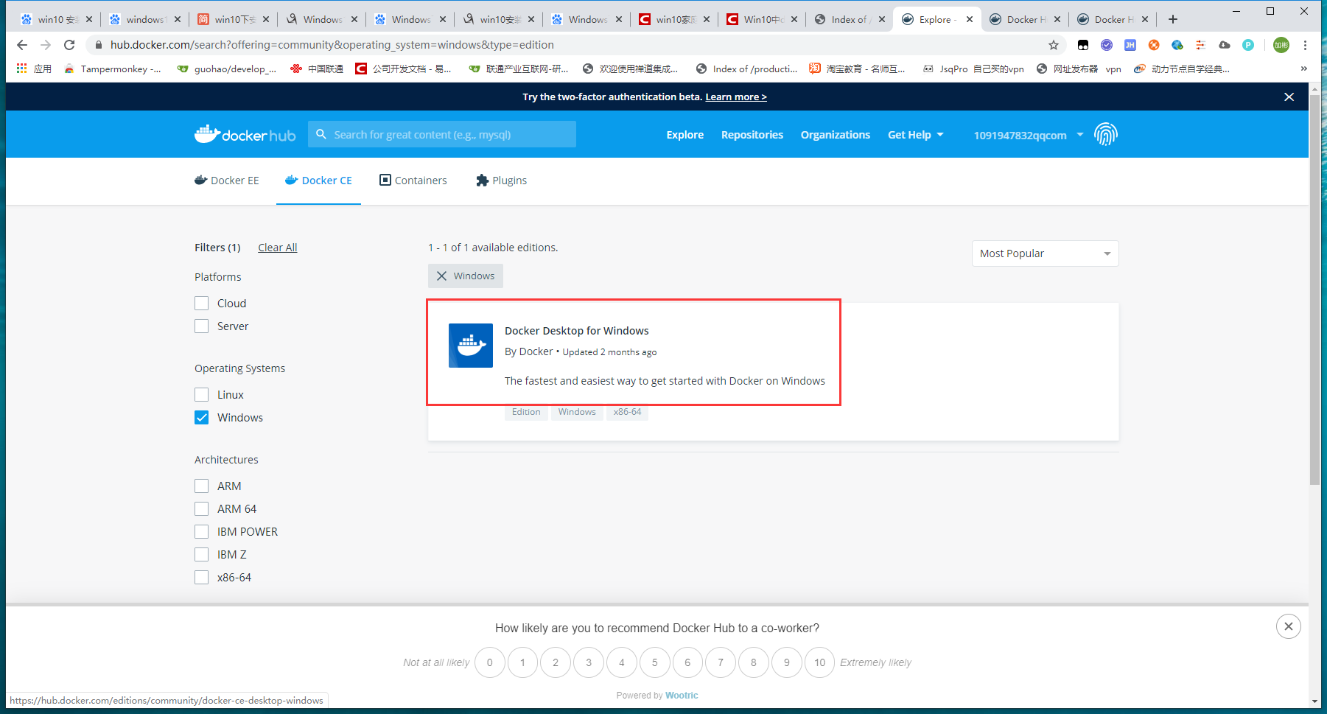Screen dimensions: 1327x714
Task: Select the Docker CE tab
Action: pyautogui.click(x=318, y=181)
